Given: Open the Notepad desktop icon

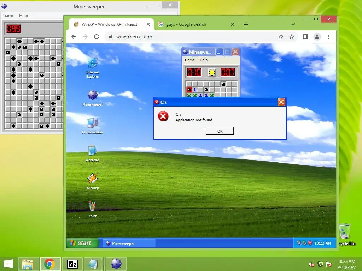Looking at the screenshot, I should 93,154.
